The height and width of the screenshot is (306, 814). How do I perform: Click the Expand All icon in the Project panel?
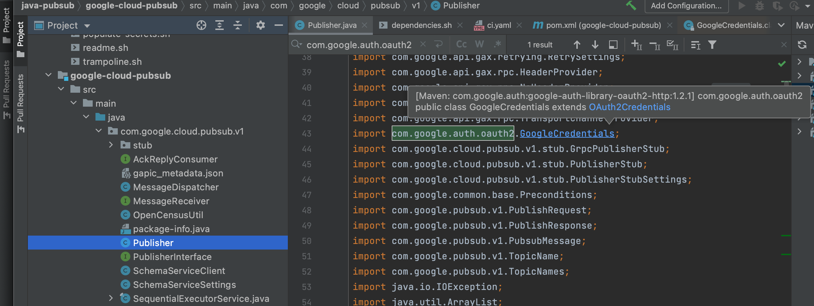220,25
